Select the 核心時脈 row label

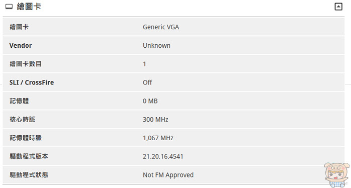click(23, 119)
